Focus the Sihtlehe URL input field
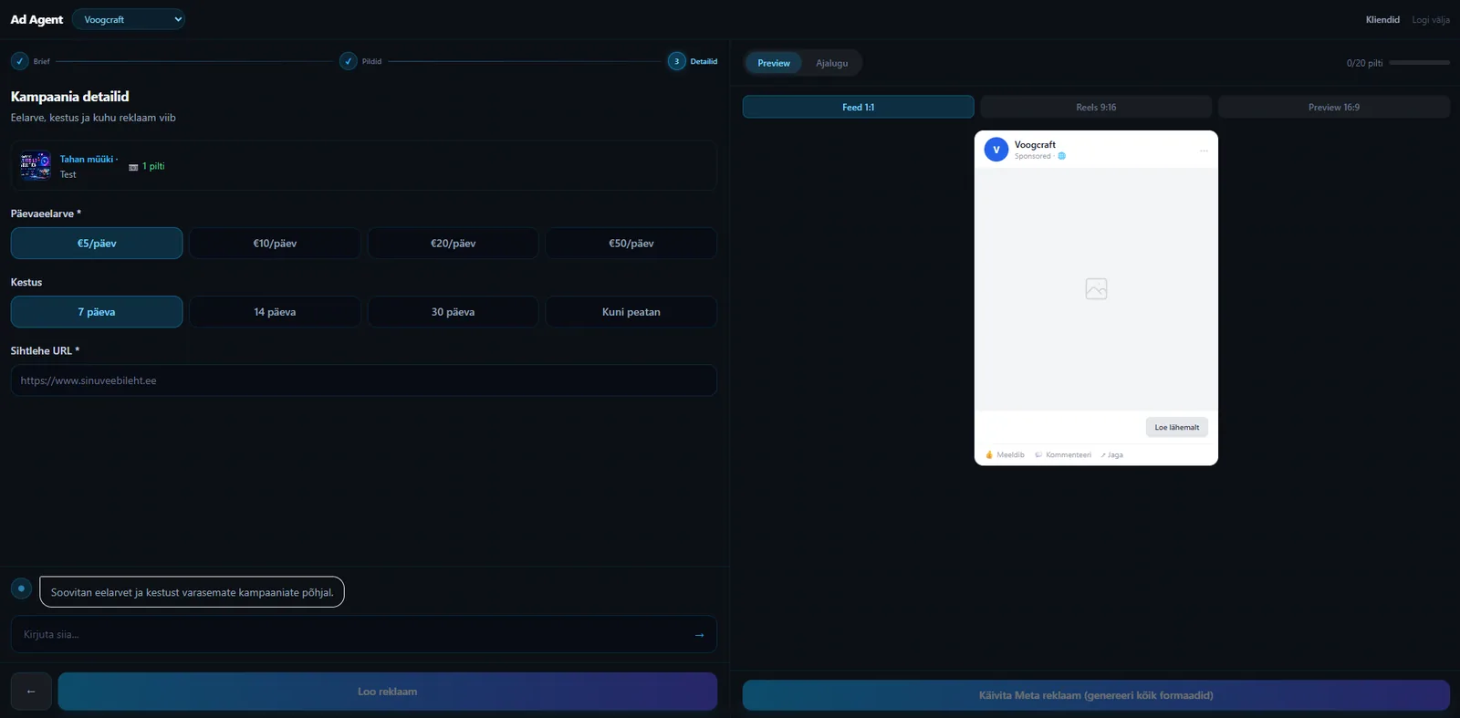The width and height of the screenshot is (1460, 718). [x=364, y=380]
